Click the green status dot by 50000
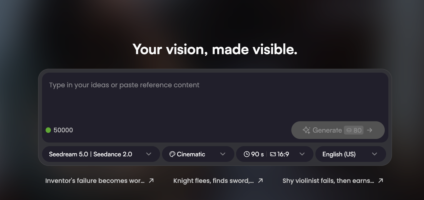424x200 pixels. click(x=48, y=130)
